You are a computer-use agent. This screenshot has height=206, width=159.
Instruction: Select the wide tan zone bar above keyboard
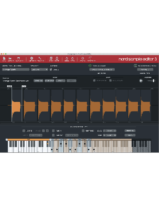pyautogui.click(x=111, y=140)
